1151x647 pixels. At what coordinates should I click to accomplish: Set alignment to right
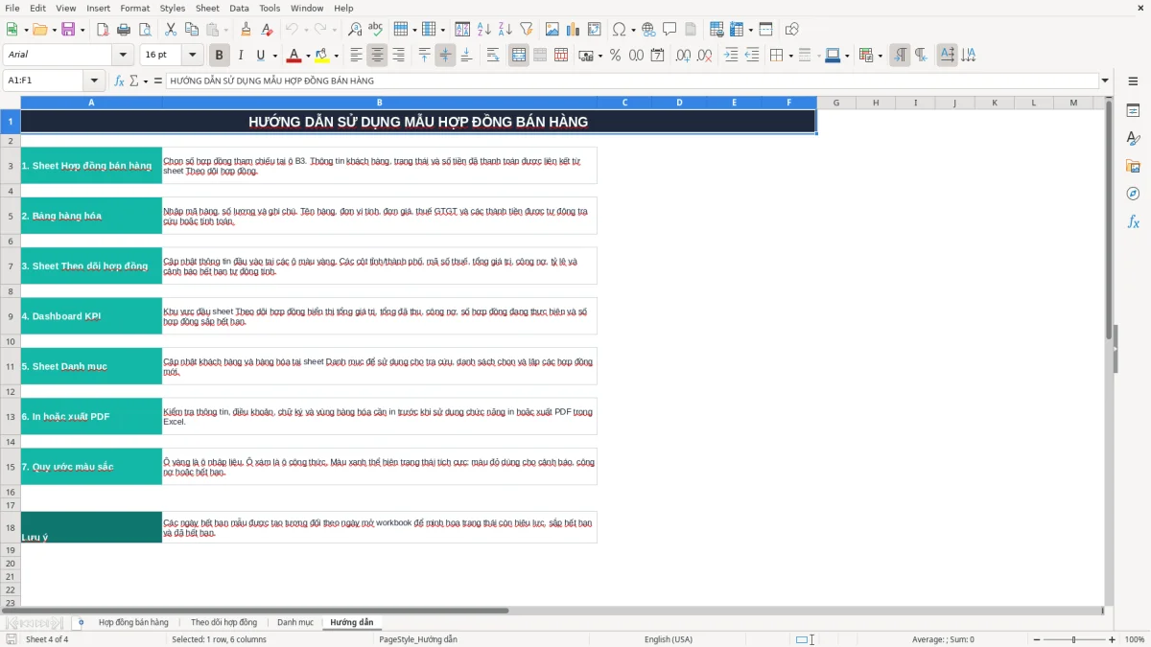click(398, 56)
